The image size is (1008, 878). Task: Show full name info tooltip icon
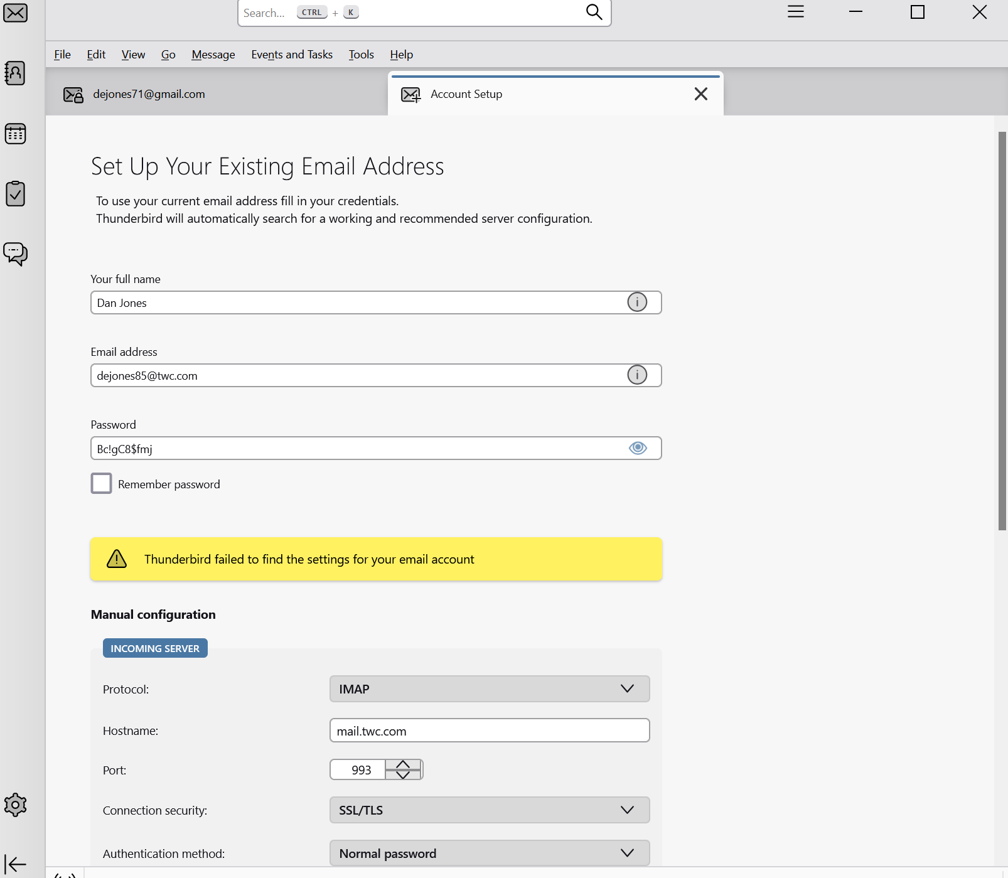tap(637, 302)
